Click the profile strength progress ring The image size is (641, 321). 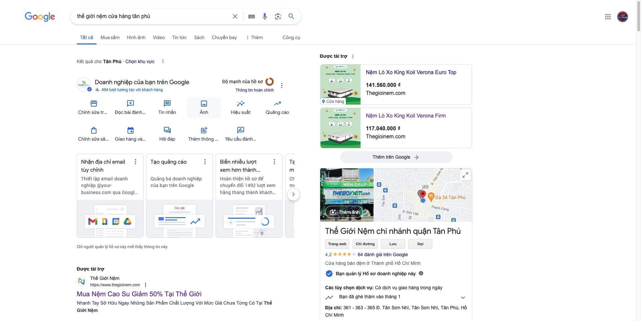click(x=269, y=82)
